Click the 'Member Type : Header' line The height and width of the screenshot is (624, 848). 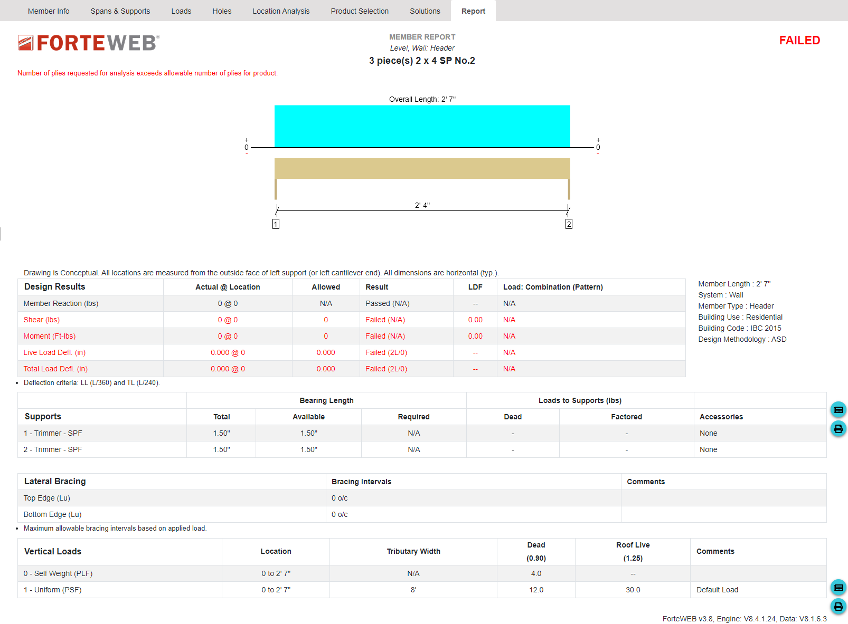pos(736,306)
